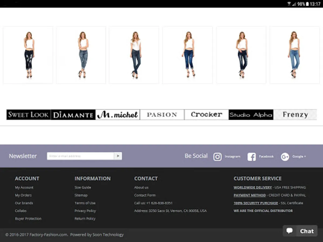Open the Chat widget
The image size is (323, 242).
click(300, 231)
